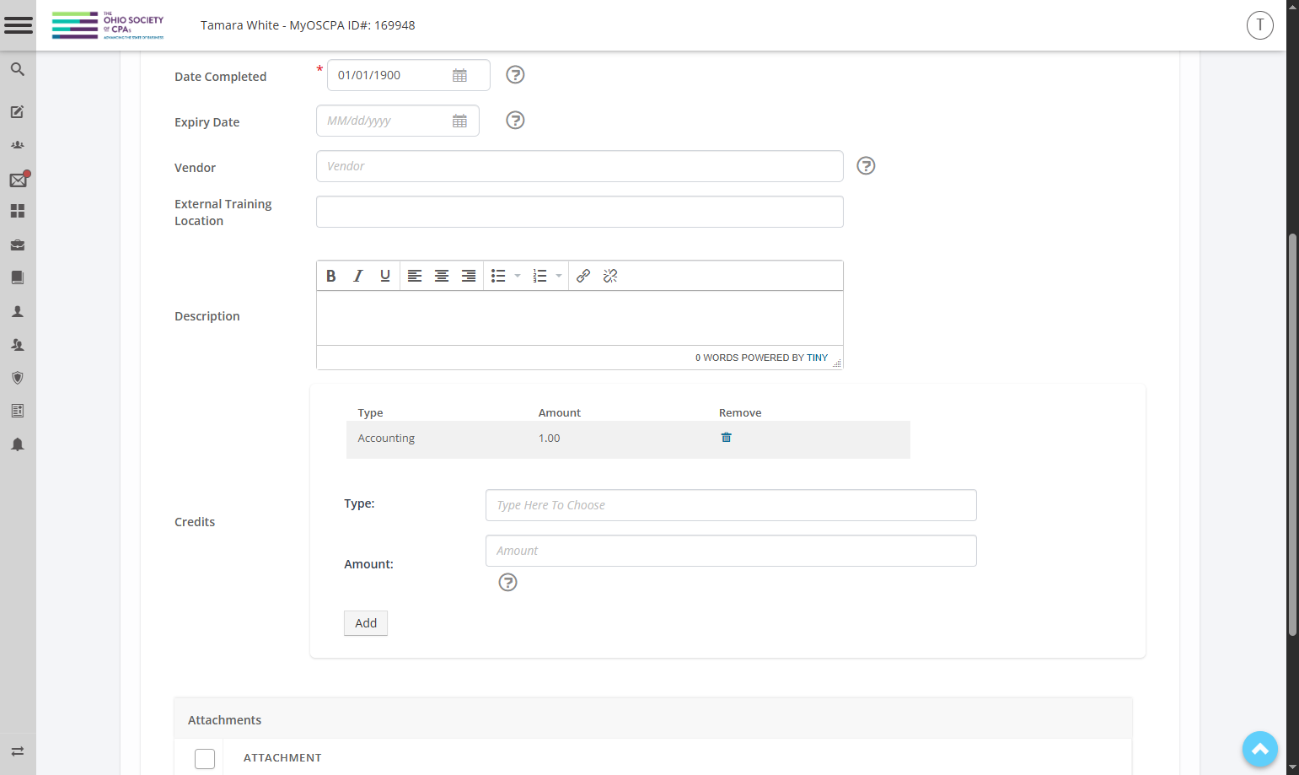Image resolution: width=1299 pixels, height=775 pixels.
Task: Align description text right
Action: point(469,276)
